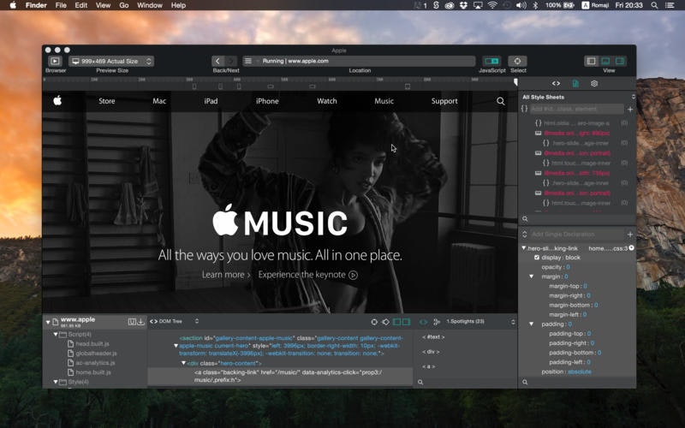
Task: Open the Preview Size dropdown
Action: pos(112,61)
